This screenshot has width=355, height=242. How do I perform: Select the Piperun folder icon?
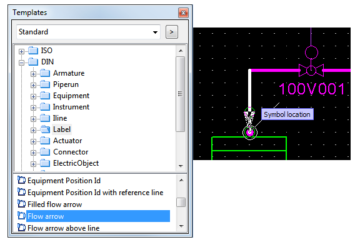[45, 84]
